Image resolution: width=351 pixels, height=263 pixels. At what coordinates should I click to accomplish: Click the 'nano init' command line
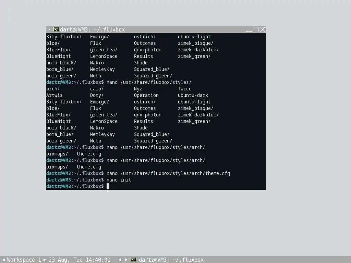pos(119,180)
